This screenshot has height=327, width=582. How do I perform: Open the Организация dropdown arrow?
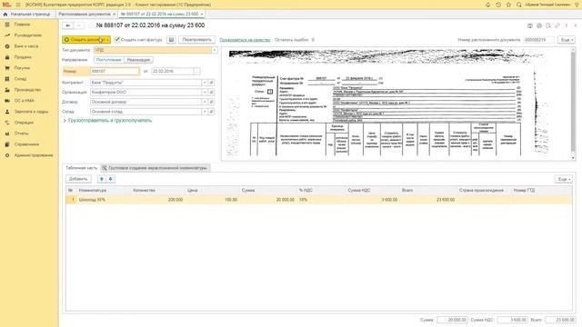click(204, 93)
